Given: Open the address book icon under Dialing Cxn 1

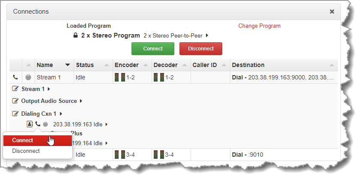Looking at the screenshot, I should pos(30,124).
